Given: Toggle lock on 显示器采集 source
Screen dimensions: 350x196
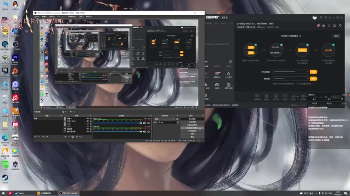Looking at the screenshot, I should click(91, 132).
